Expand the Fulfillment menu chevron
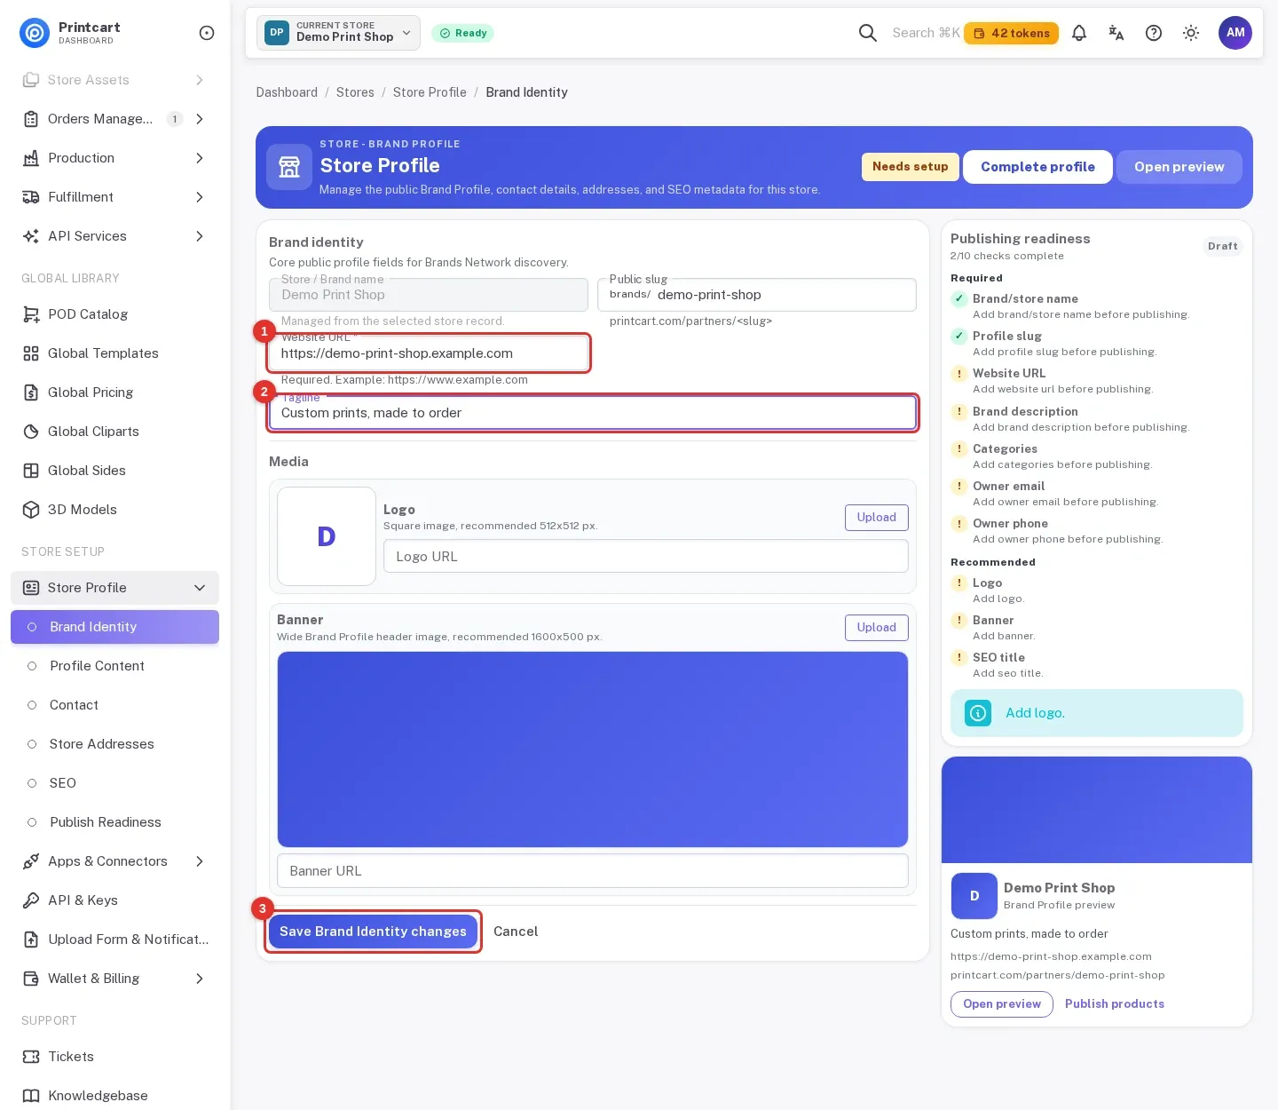Viewport: 1278px width, 1110px height. pyautogui.click(x=200, y=197)
